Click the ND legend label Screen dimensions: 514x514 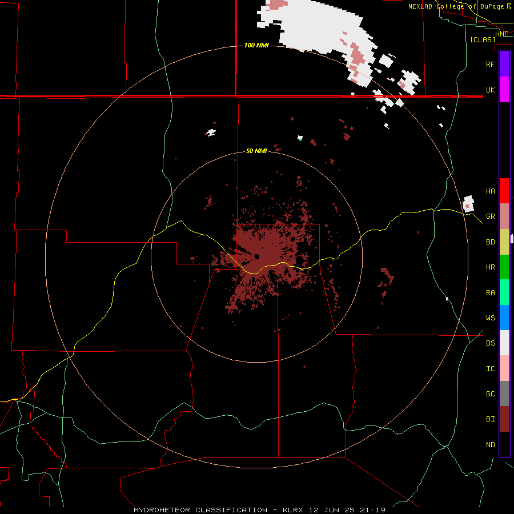490,445
